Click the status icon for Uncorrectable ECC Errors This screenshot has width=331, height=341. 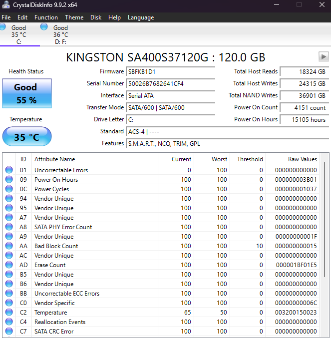pyautogui.click(x=9, y=293)
